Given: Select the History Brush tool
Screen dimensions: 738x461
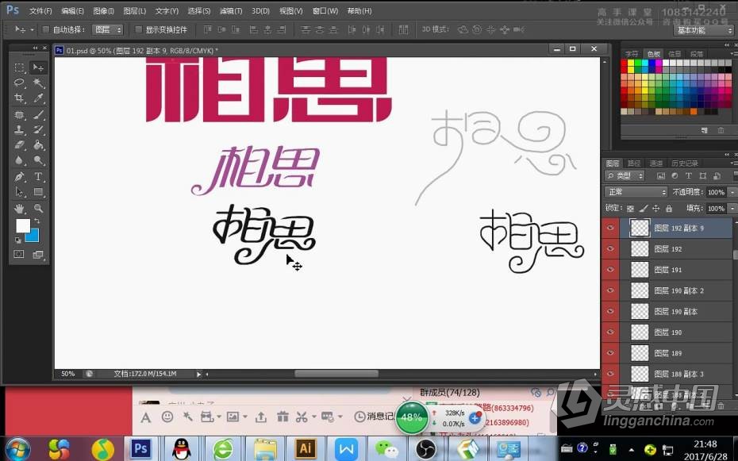Looking at the screenshot, I should click(38, 129).
